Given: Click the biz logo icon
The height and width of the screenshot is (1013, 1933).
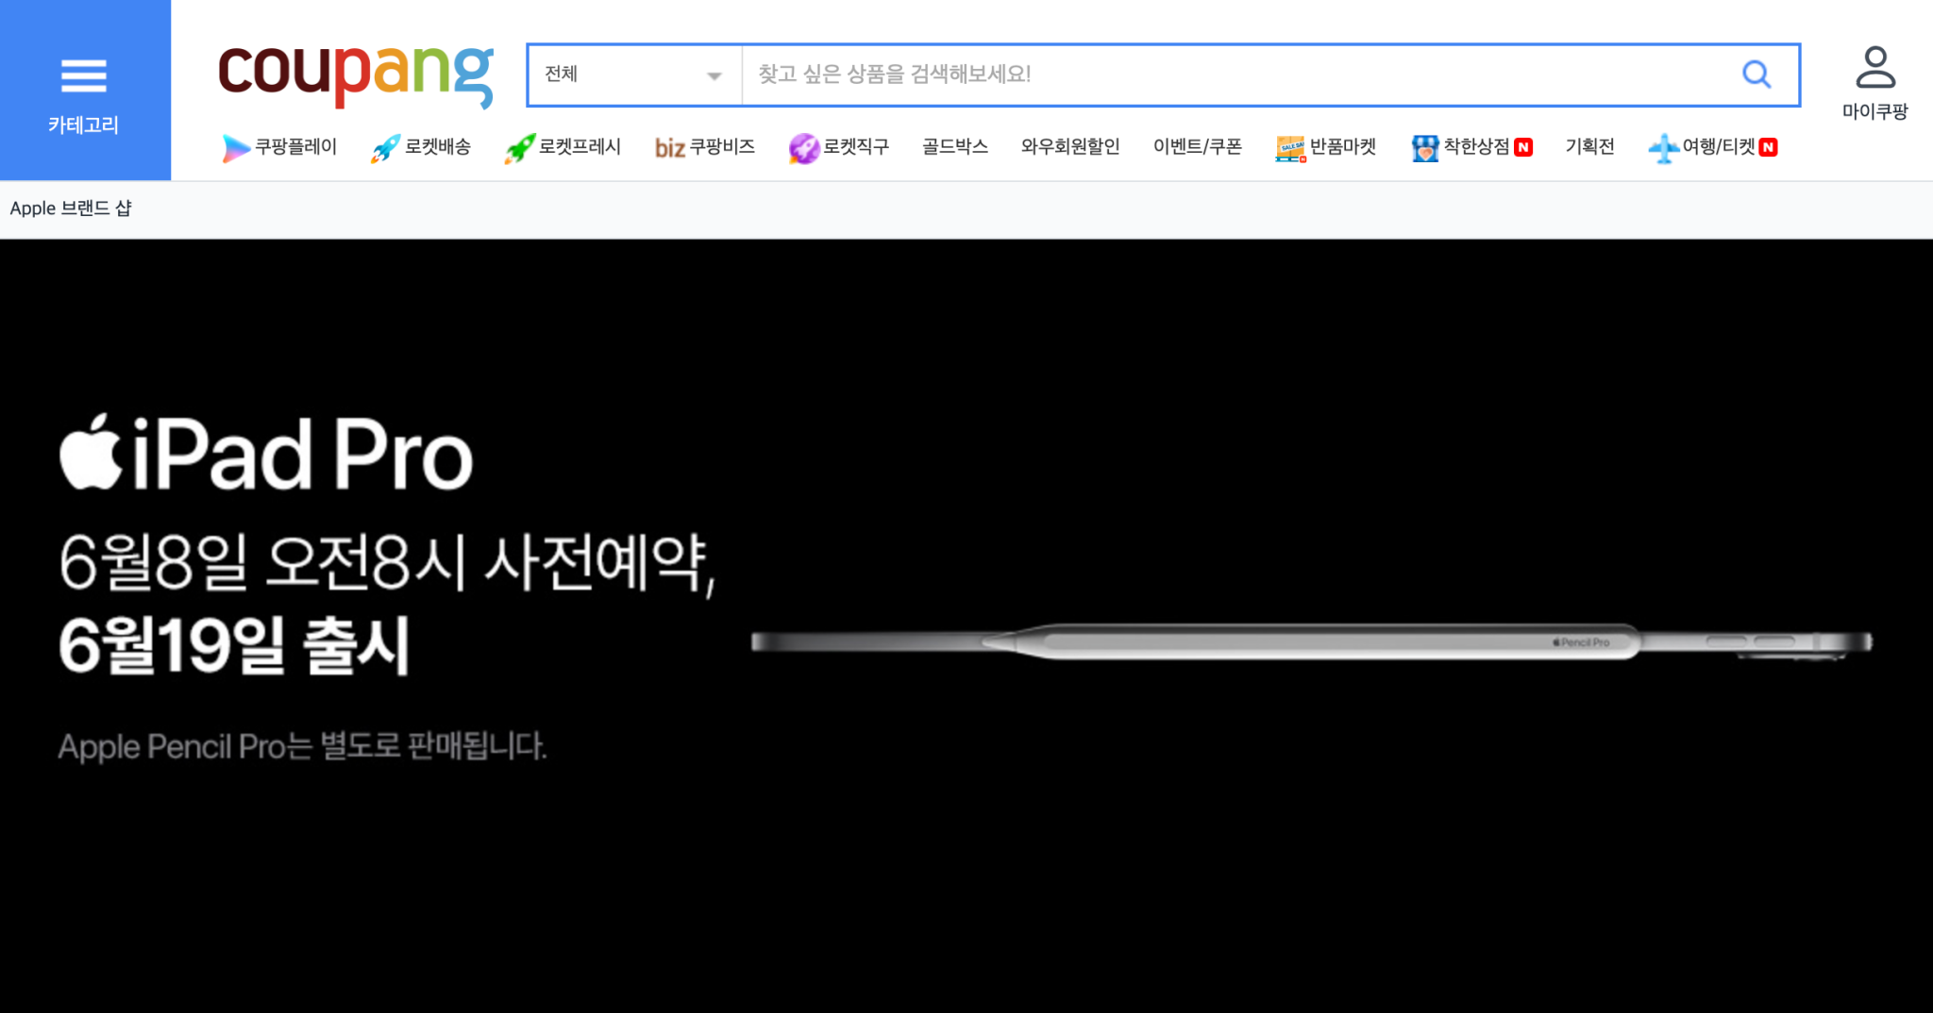Looking at the screenshot, I should coord(669,148).
